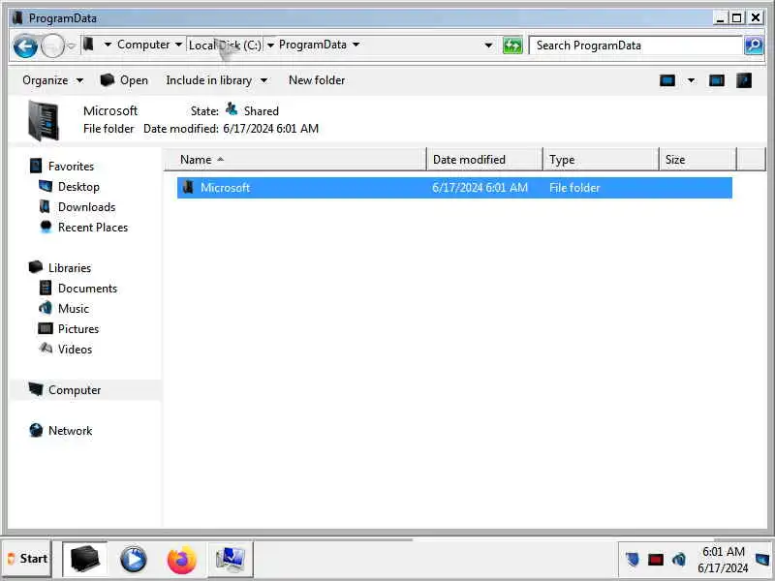
Task: Select Favorites in the navigation pane
Action: click(x=71, y=167)
